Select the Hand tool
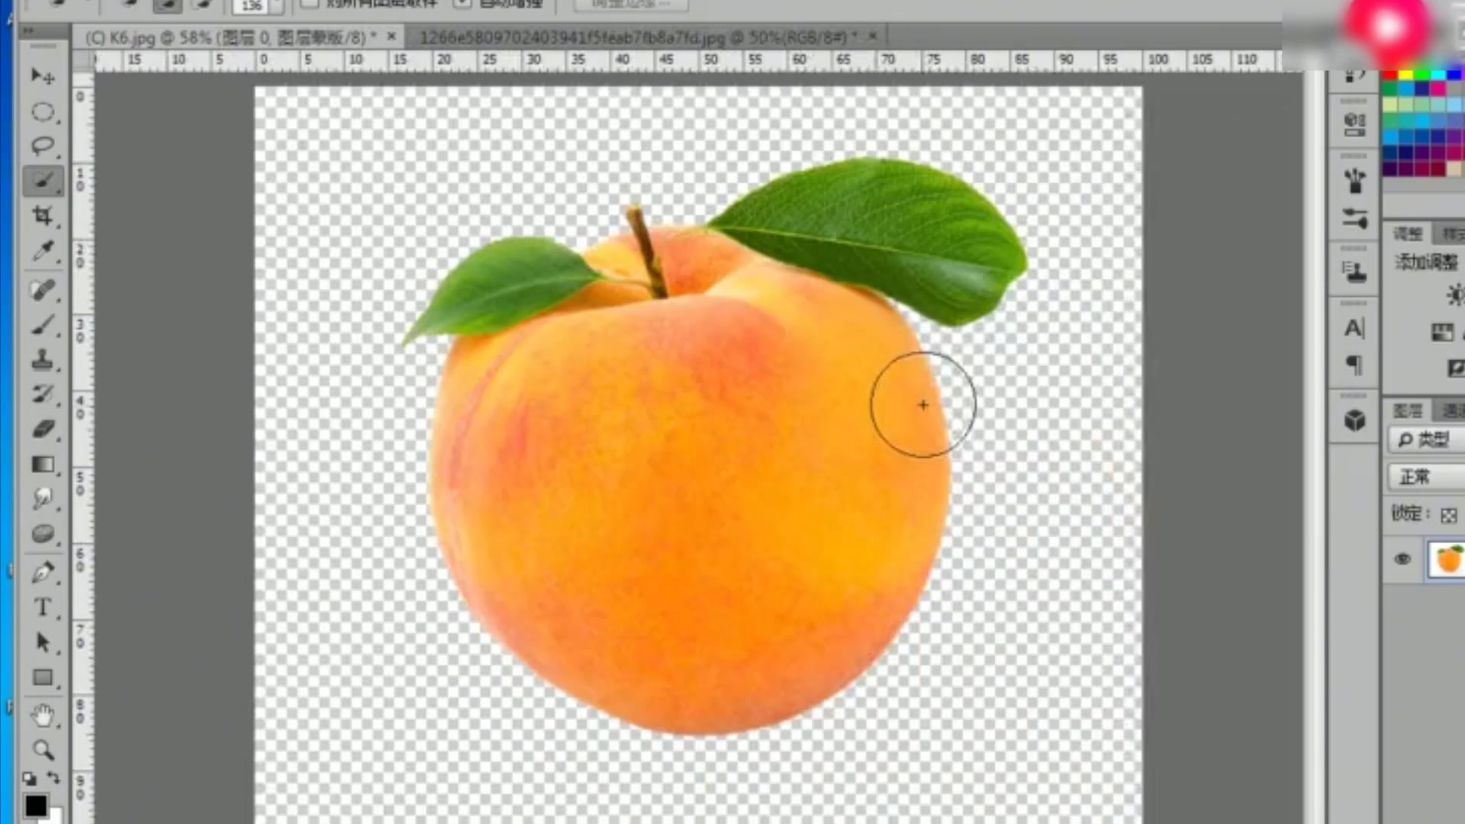 (x=43, y=715)
